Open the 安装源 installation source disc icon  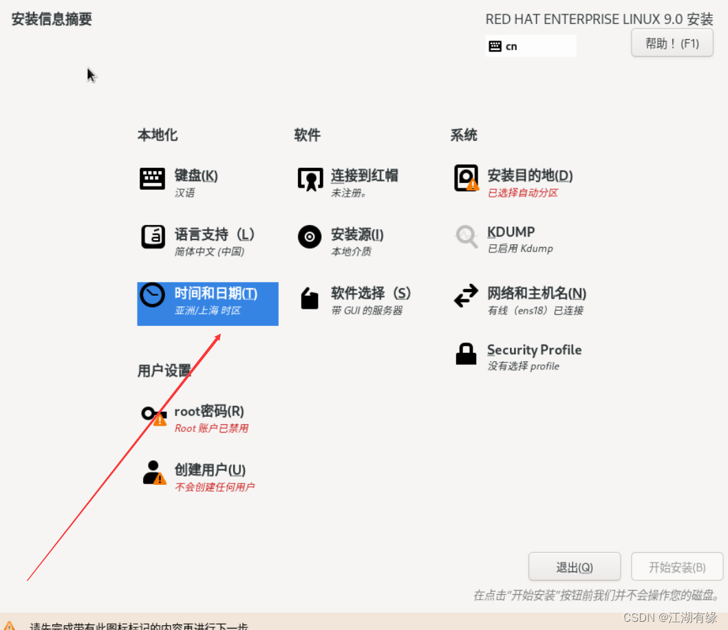point(309,237)
